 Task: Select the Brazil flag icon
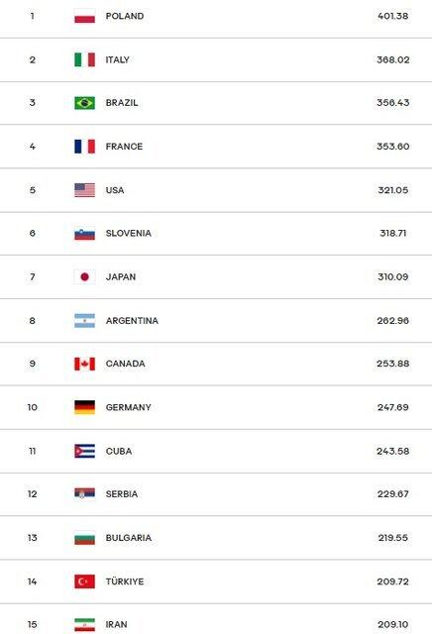[84, 103]
